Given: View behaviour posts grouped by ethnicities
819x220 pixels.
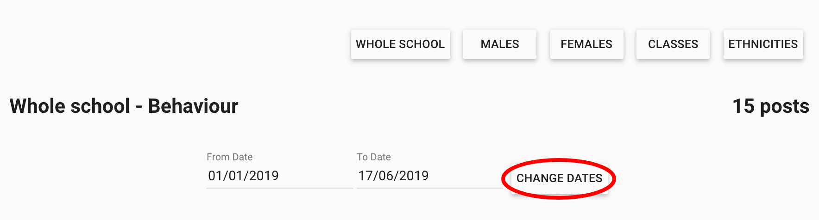Looking at the screenshot, I should [762, 44].
